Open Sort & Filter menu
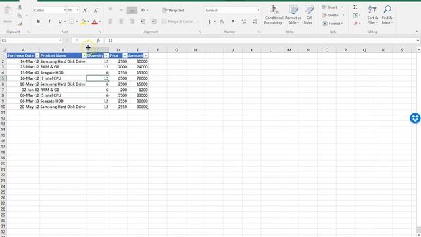The height and width of the screenshot is (237, 421). (372, 15)
